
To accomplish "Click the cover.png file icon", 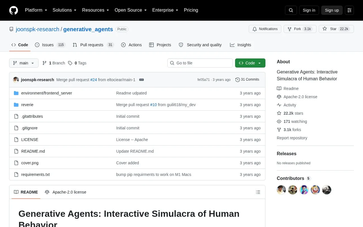I will point(16,163).
